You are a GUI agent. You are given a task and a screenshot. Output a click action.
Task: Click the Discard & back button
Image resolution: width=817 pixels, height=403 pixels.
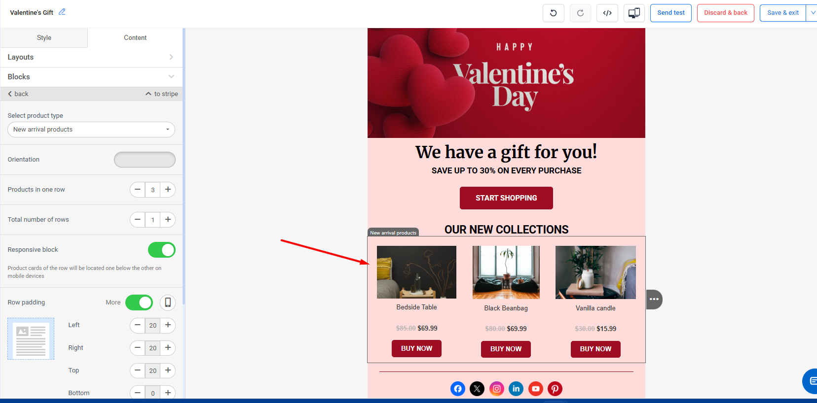pyautogui.click(x=726, y=13)
